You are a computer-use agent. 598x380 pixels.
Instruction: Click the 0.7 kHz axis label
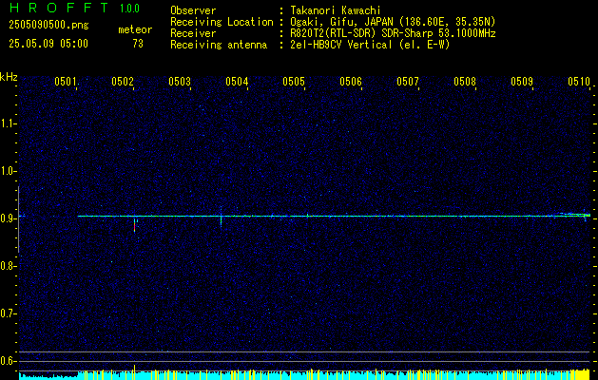(x=9, y=313)
